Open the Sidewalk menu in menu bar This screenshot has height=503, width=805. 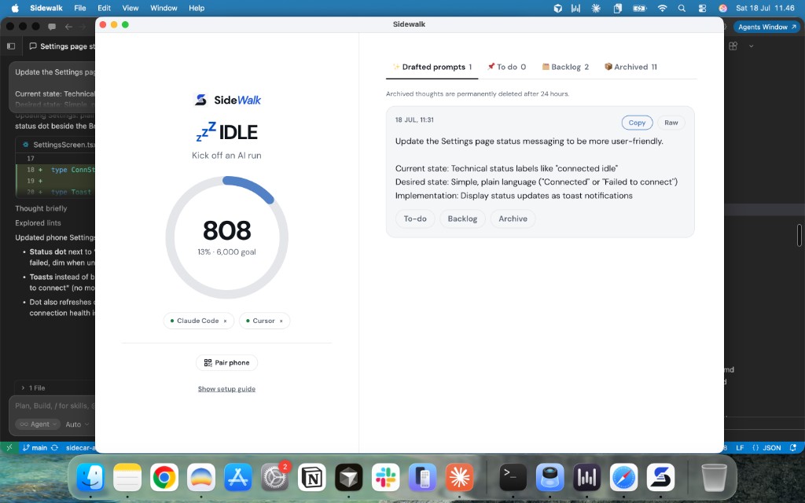46,8
